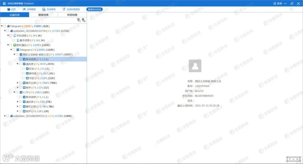Click the expand-all tree icon

(x=83, y=20)
